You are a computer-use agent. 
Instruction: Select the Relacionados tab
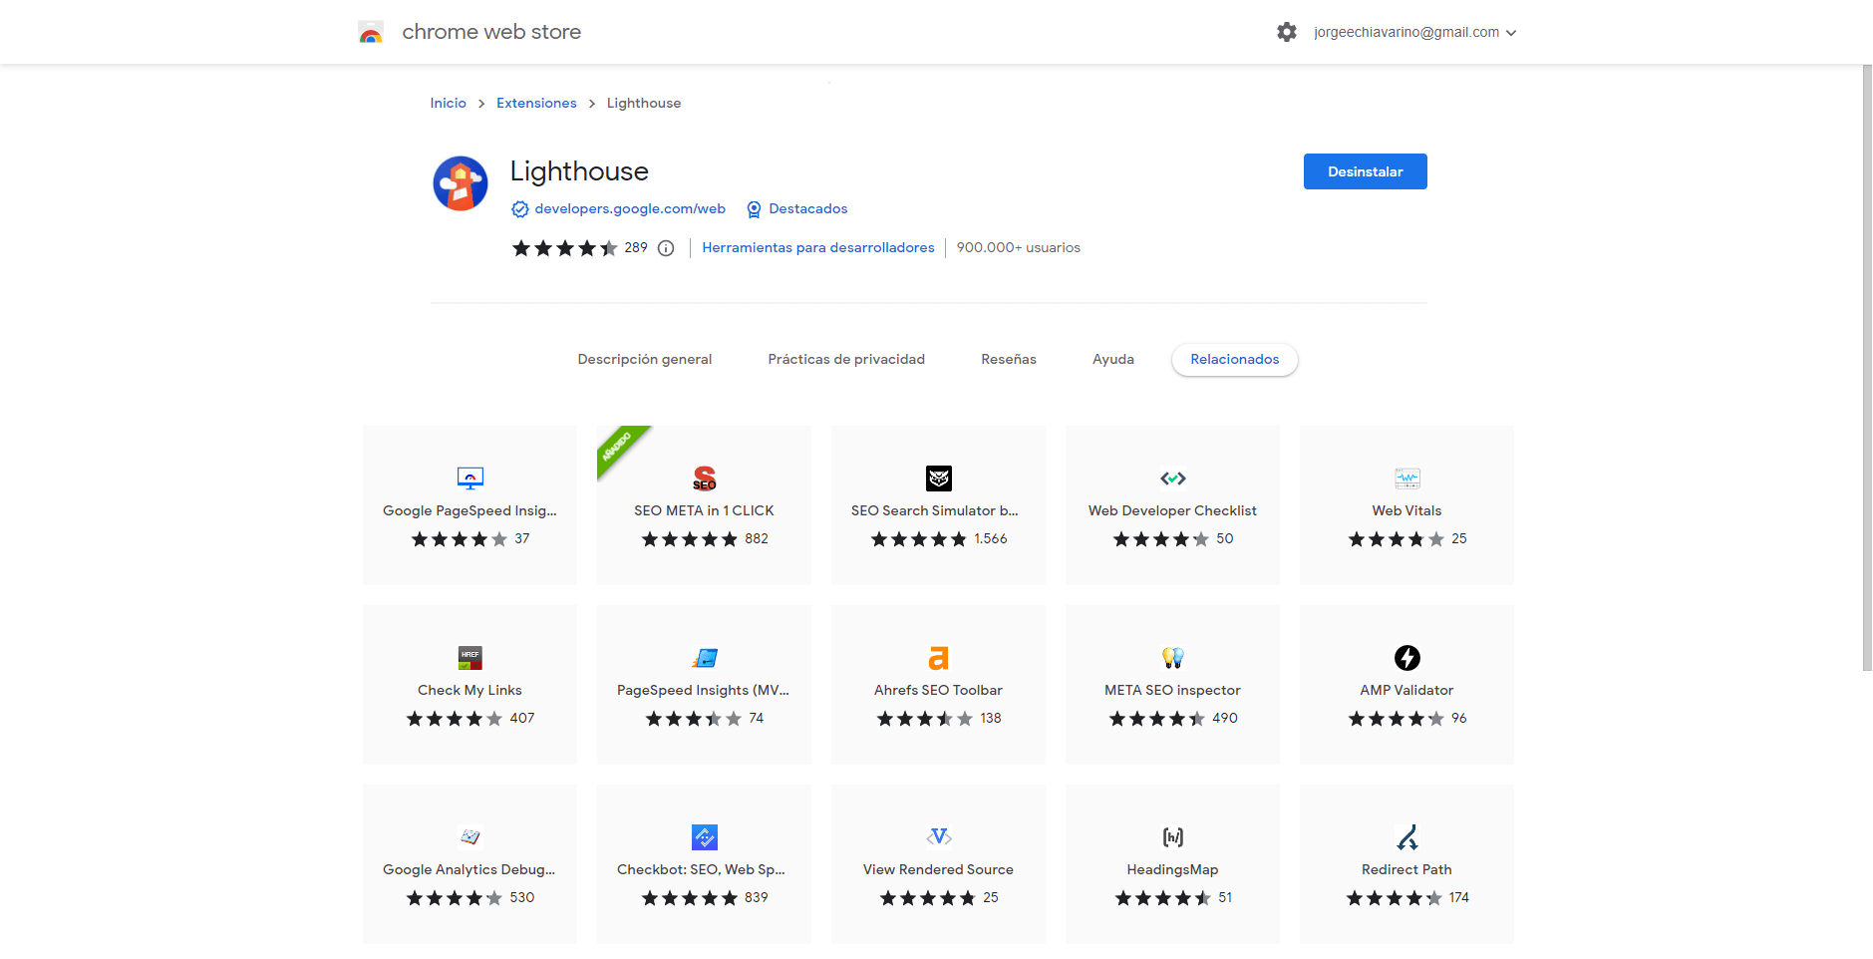(x=1235, y=360)
